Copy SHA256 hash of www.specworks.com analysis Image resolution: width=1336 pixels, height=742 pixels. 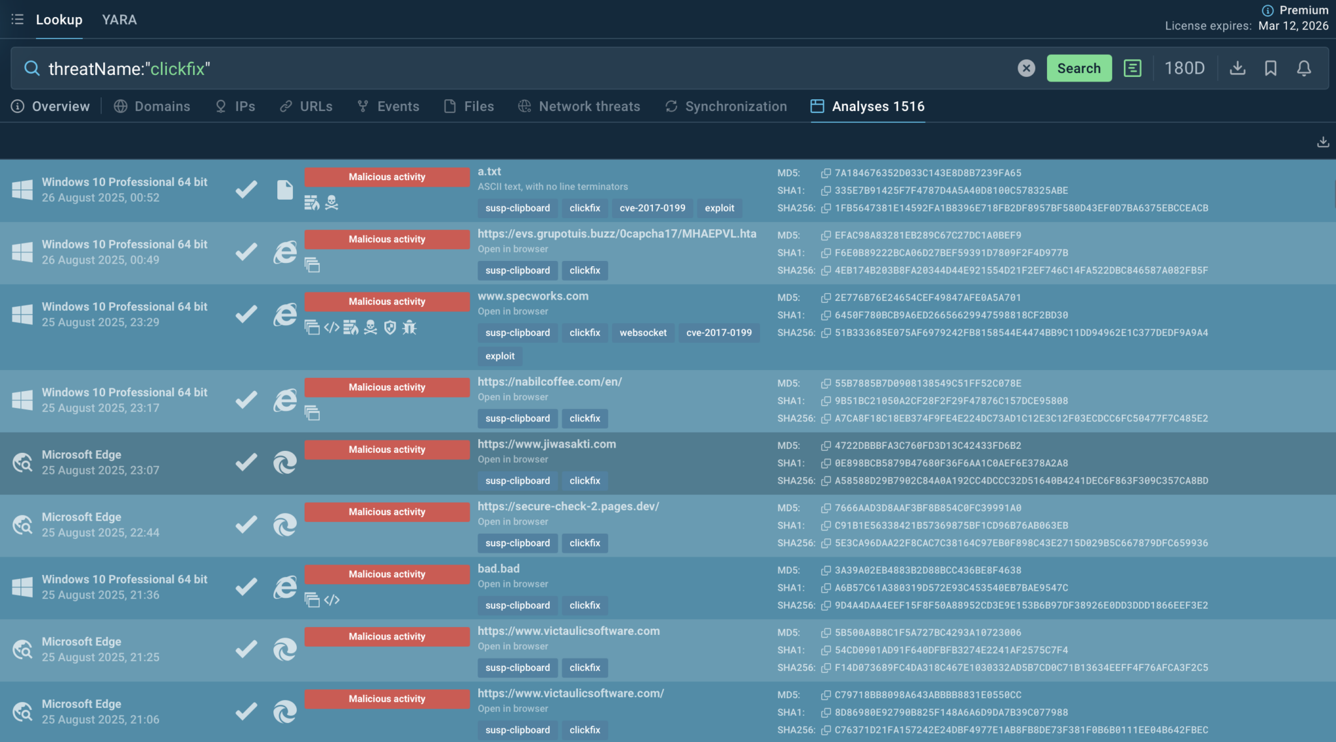[x=826, y=333]
